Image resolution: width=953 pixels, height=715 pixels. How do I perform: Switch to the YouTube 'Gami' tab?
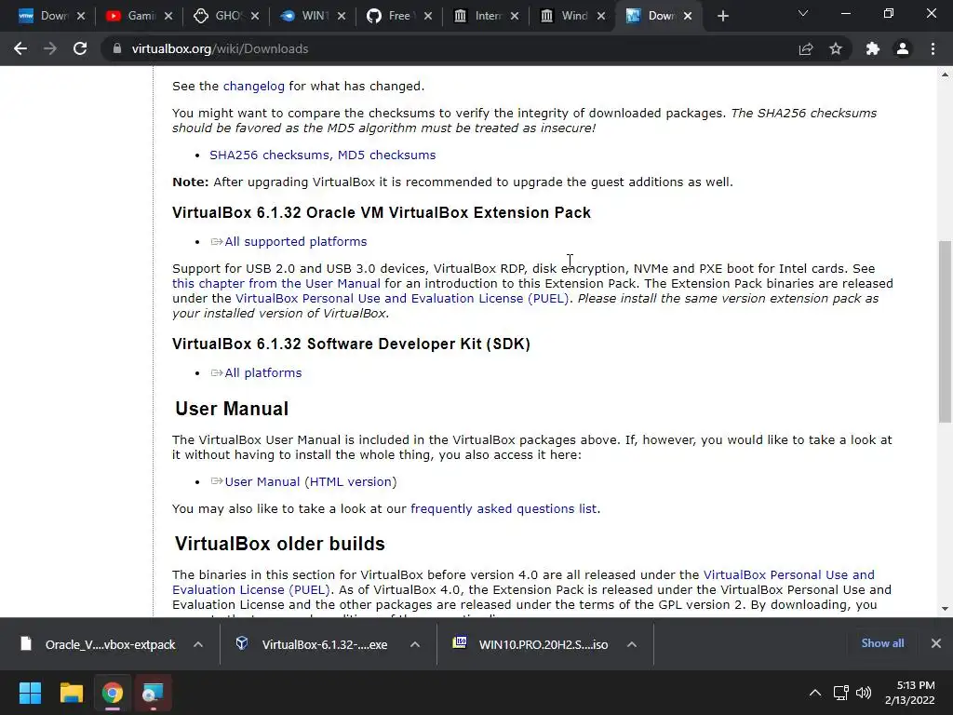[130, 17]
